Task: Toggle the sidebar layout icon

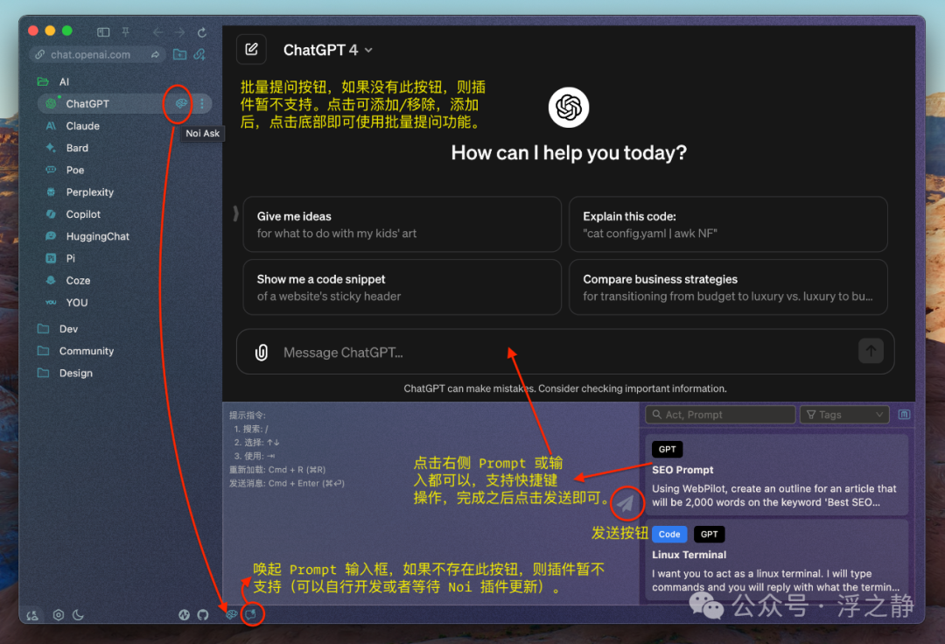Action: pos(103,31)
